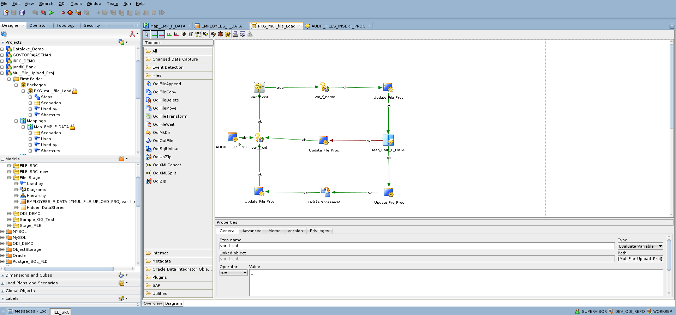Click the Refresh icon in Designer panel
Viewport: 676px width, 315px height.
point(4,34)
